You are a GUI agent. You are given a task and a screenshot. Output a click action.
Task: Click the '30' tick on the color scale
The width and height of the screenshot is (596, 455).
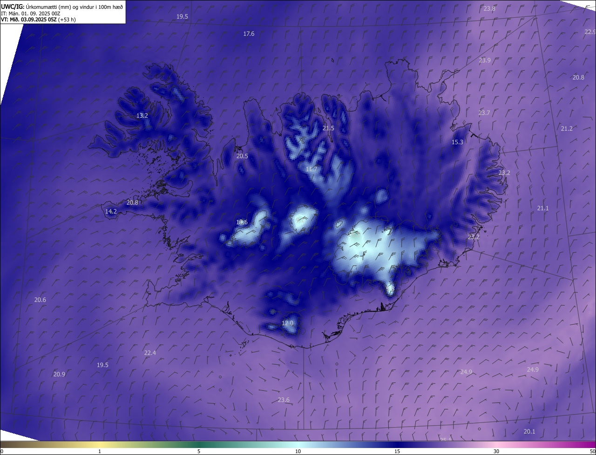pyautogui.click(x=496, y=452)
